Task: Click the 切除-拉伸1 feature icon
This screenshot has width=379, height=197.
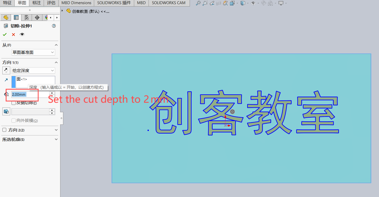Action: (5, 26)
